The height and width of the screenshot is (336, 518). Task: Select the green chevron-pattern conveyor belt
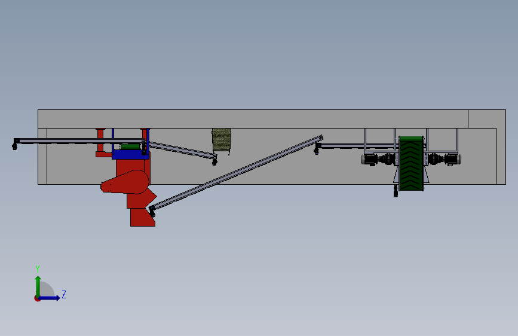coord(411,164)
